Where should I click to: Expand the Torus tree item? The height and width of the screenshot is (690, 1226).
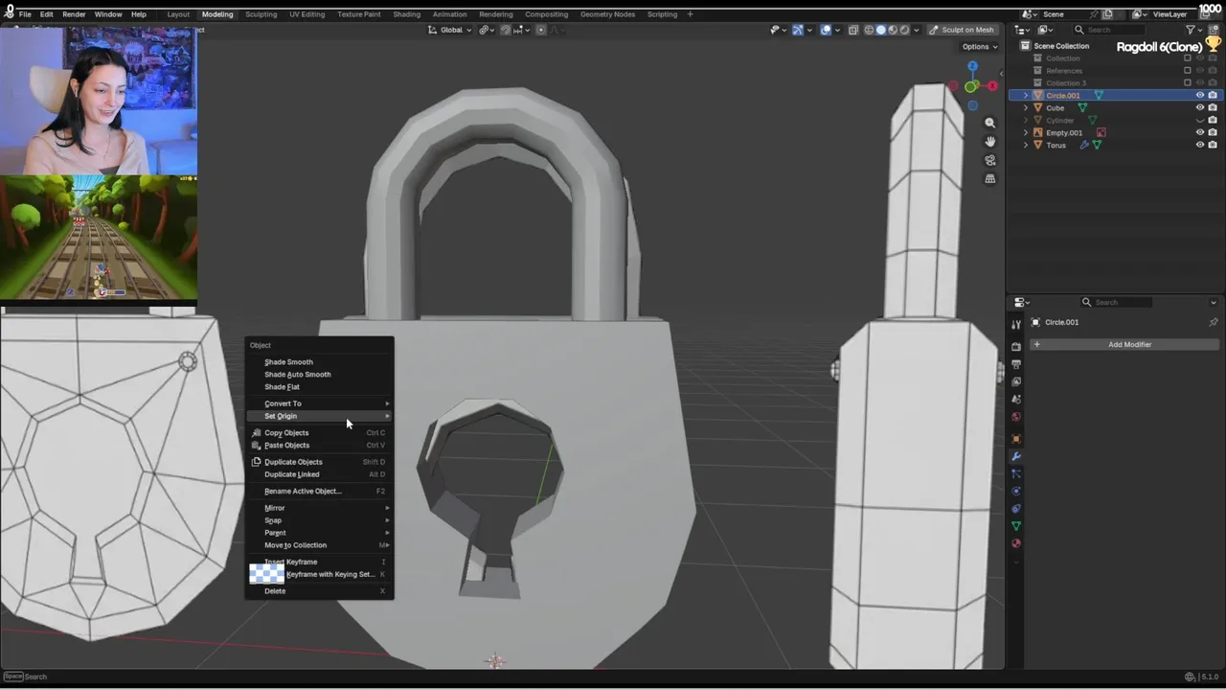pyautogui.click(x=1026, y=145)
